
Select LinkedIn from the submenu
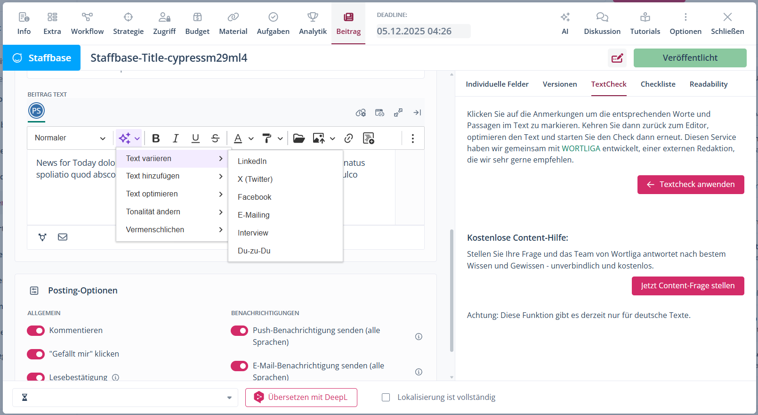pos(252,161)
